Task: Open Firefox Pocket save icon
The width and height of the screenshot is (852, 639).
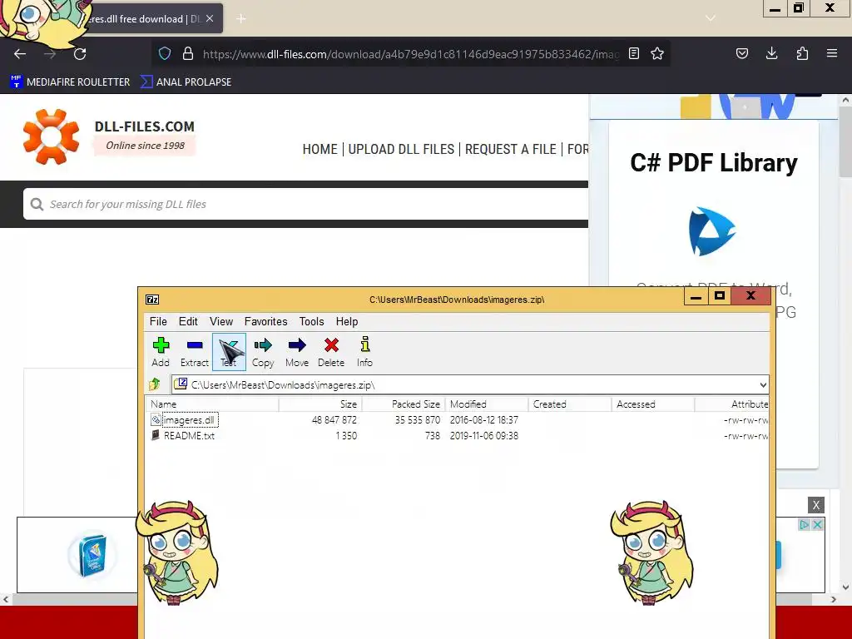Action: 741,53
